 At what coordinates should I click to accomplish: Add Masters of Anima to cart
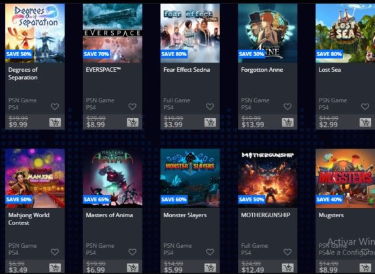tap(133, 267)
